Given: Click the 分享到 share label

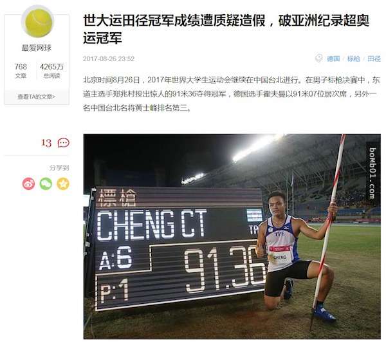Looking at the screenshot, I should click(59, 168).
